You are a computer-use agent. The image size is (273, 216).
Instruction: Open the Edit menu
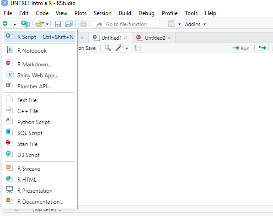click(x=24, y=13)
